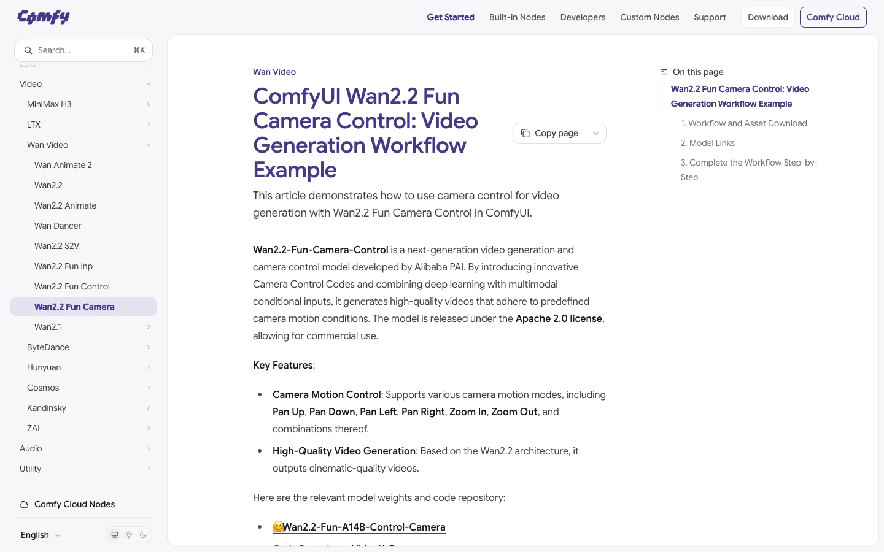The height and width of the screenshot is (552, 884).
Task: Expand the ByteDance chevron
Action: (149, 347)
